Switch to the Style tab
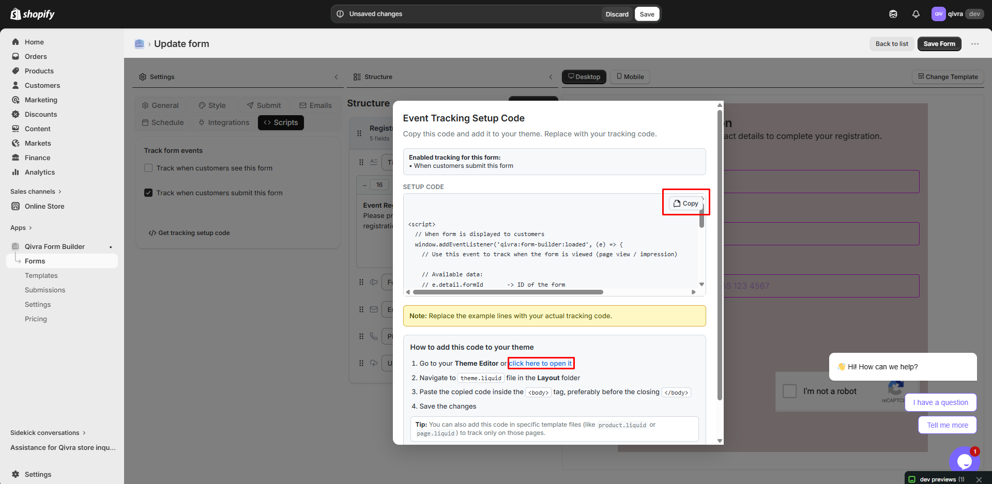992x484 pixels. coord(212,105)
